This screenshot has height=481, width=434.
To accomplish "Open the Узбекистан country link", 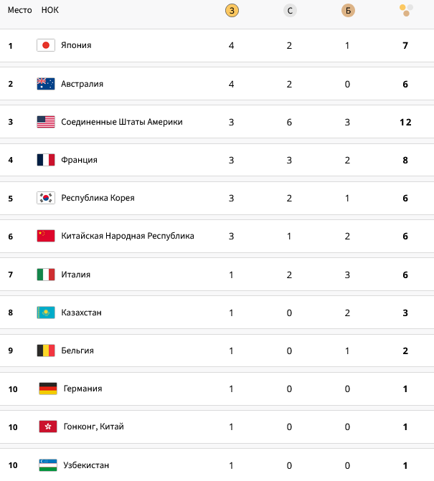I will tap(86, 465).
